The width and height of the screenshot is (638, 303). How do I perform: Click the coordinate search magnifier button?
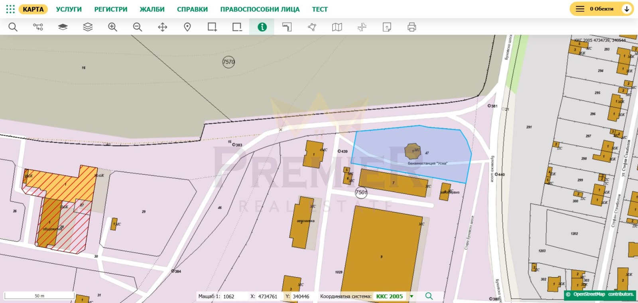429,296
